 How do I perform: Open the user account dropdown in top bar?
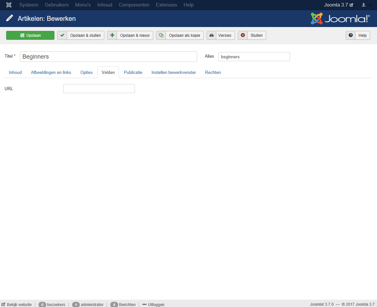point(366,5)
